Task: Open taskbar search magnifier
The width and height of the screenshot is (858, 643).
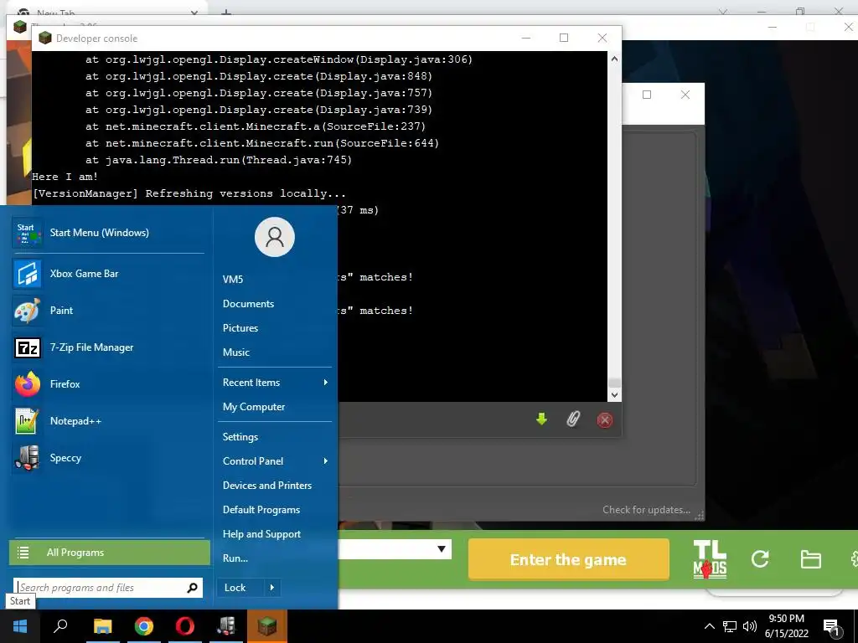Action: point(60,626)
